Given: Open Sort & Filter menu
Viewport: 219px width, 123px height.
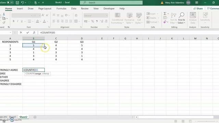Looking at the screenshot, I should point(173,18).
